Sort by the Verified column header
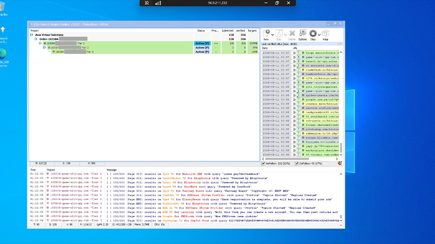Image resolution: width=435 pixels, height=244 pixels. [x=240, y=31]
